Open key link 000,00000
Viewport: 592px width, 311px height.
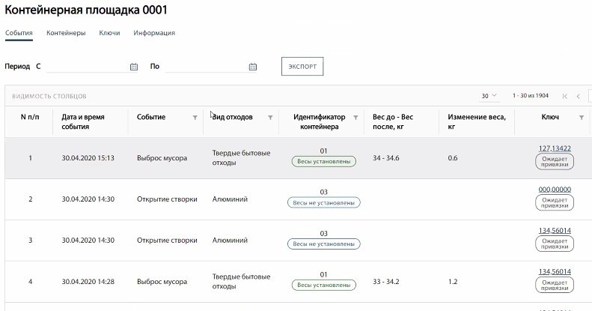pyautogui.click(x=555, y=190)
